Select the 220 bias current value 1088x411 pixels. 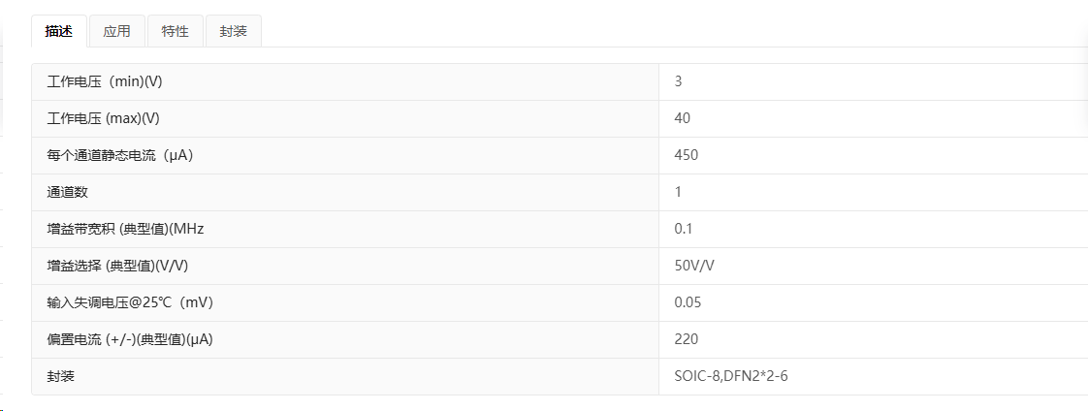tap(687, 339)
